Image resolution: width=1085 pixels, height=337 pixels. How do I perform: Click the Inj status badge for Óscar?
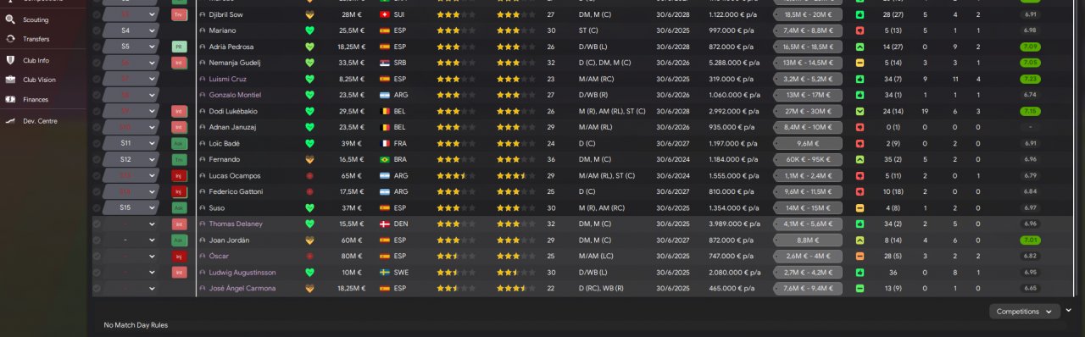point(179,256)
